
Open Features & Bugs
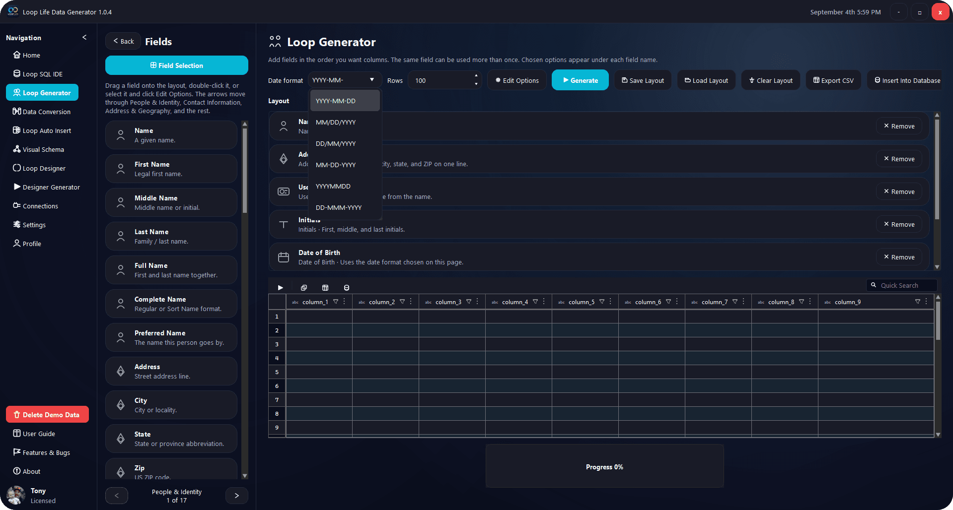[x=42, y=452]
